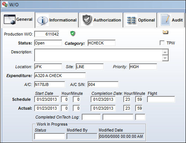Screen dimensions: 186x143
Task: Click the Actual Start Date field
Action: tap(47, 108)
